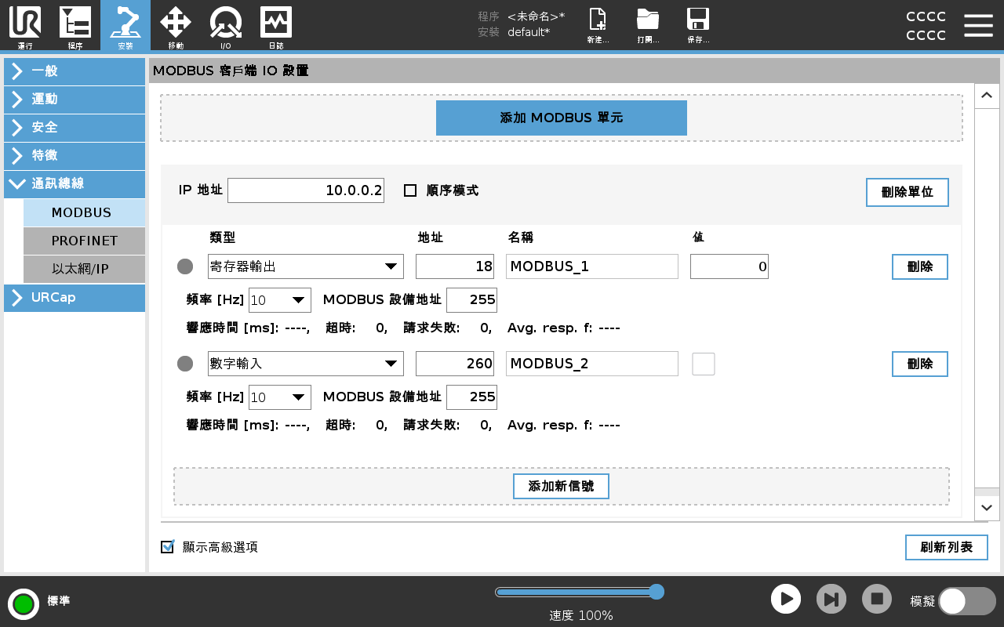
Task: Expand the URCap sidebar section
Action: [x=75, y=298]
